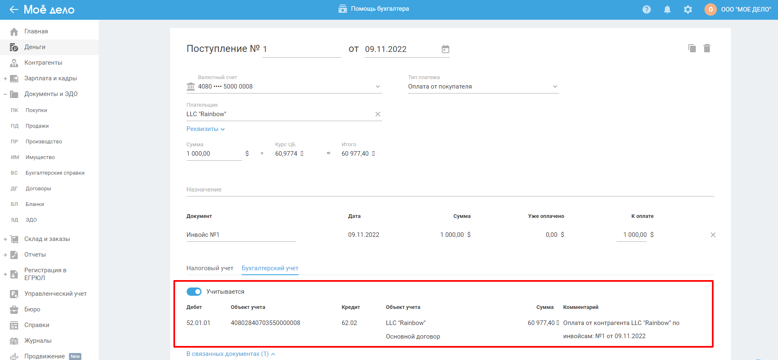The image size is (778, 360).
Task: Click the help question mark icon
Action: tap(647, 9)
